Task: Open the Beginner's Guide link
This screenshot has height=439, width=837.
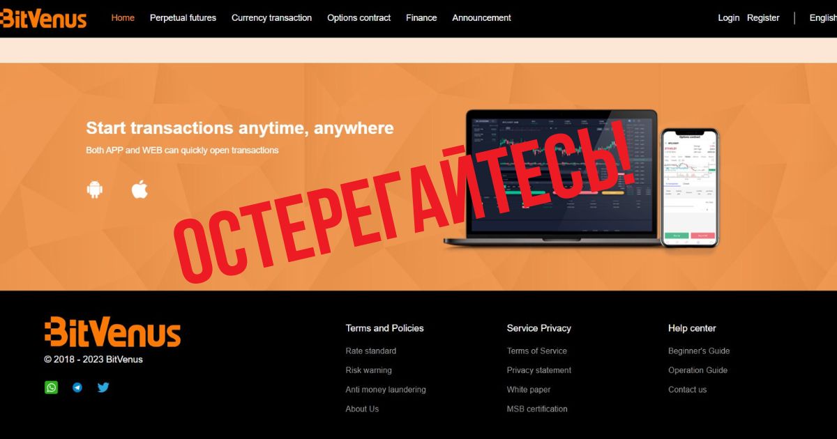Action: (699, 351)
